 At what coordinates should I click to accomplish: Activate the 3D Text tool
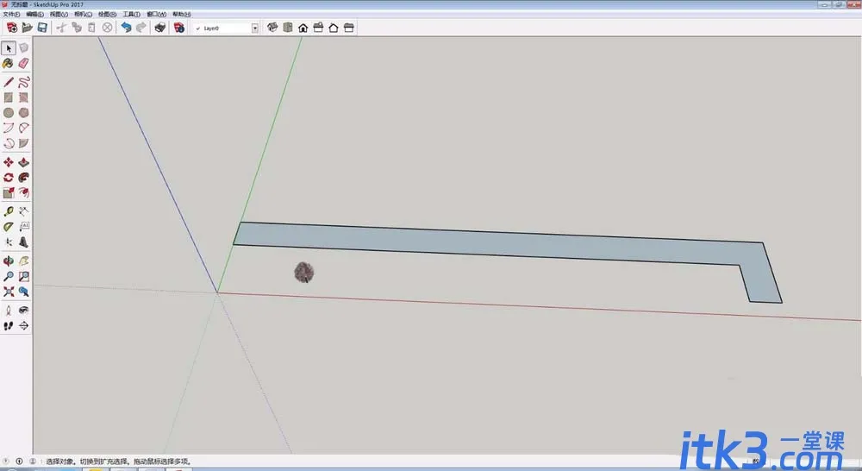click(23, 242)
